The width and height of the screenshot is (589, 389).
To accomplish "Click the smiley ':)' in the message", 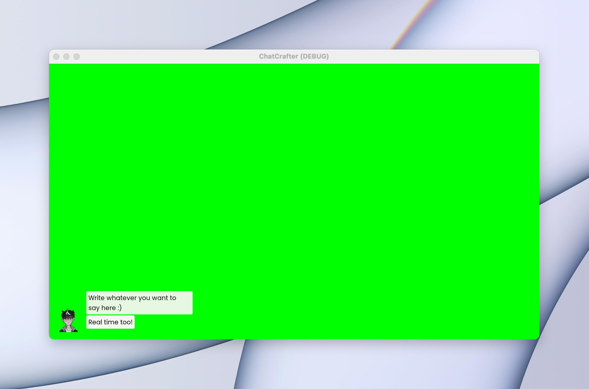I will point(120,308).
